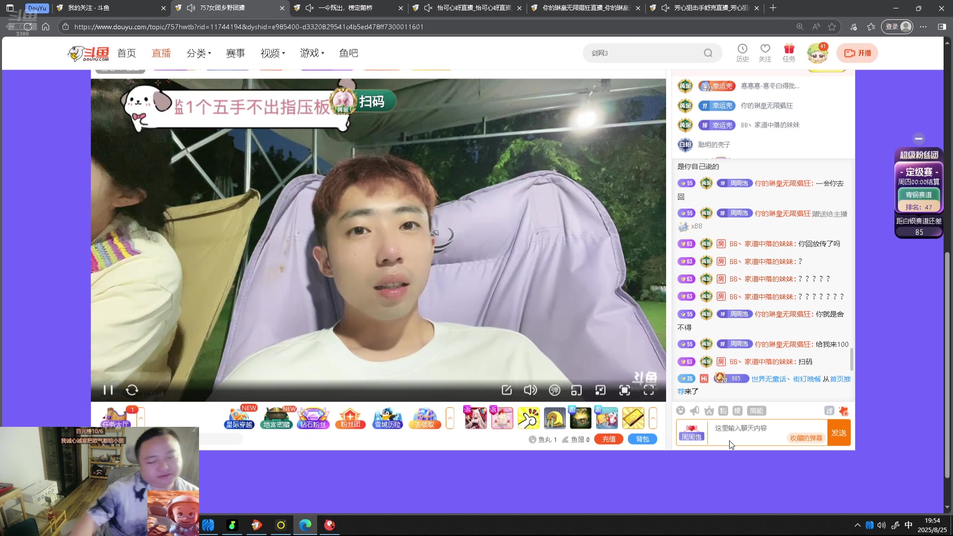
Task: Open the emoji picker in chat
Action: [681, 410]
